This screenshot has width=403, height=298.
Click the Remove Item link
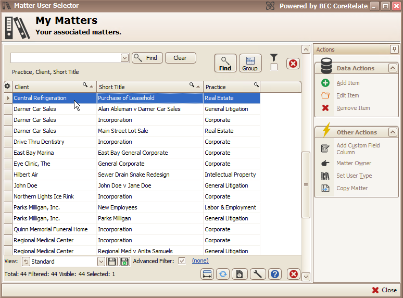tap(353, 108)
